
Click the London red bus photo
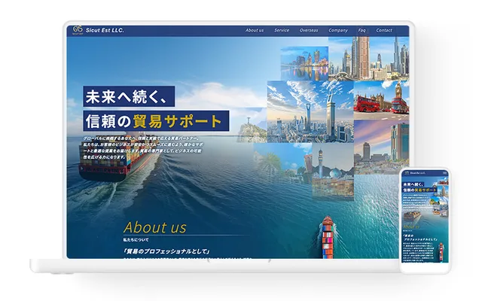(381, 100)
